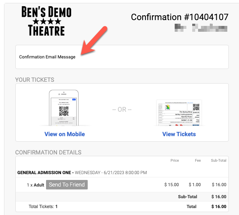Screen dimensions: 239x215
Task: Click the $ 15.00 adult ticket price
Action: (171, 185)
